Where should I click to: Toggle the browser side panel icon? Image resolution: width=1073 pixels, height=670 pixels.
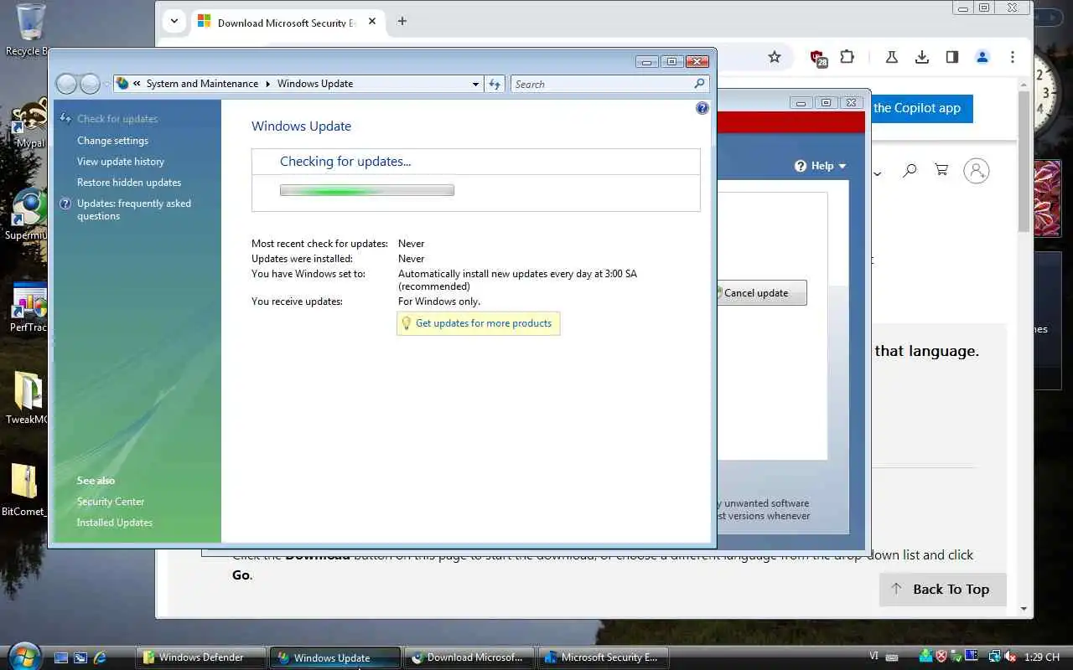click(x=951, y=57)
